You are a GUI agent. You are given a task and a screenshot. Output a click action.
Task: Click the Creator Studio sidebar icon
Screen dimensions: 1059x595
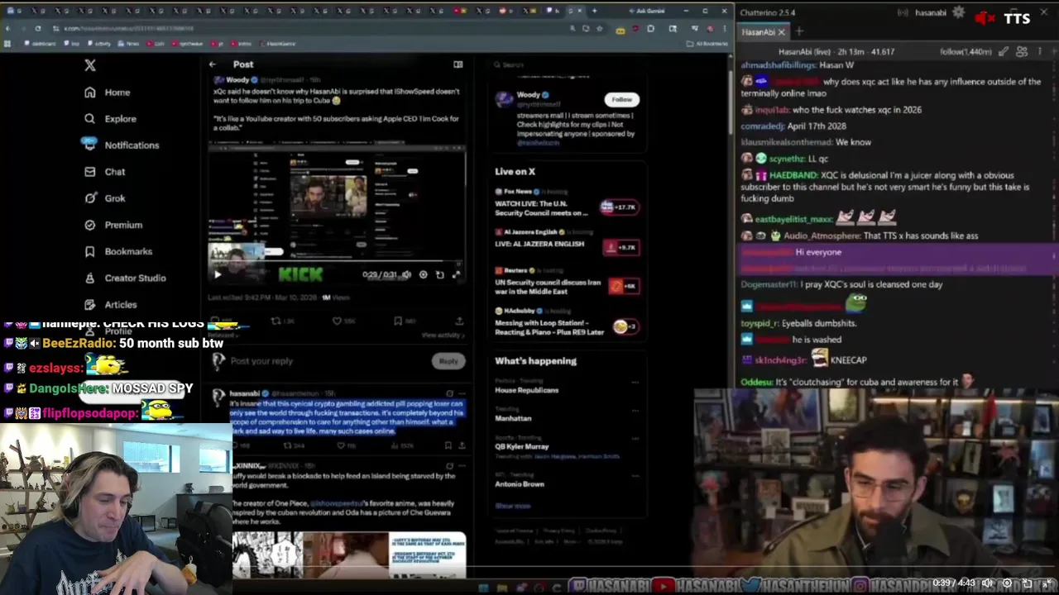[x=90, y=278]
